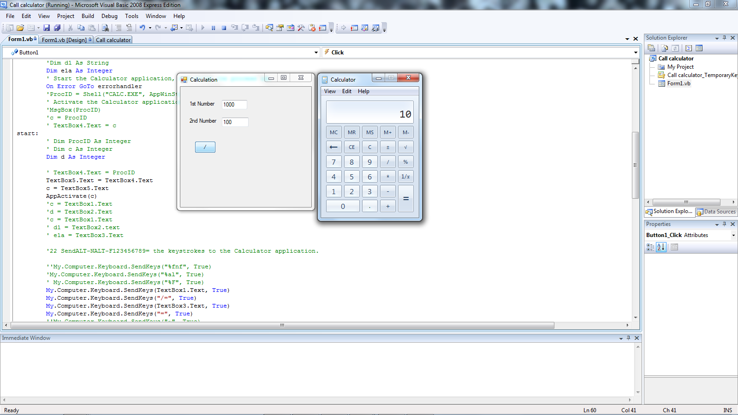Screen dimensions: 738x415
Task: Select Form1.vb in Solution Explorer tree
Action: click(x=678, y=83)
